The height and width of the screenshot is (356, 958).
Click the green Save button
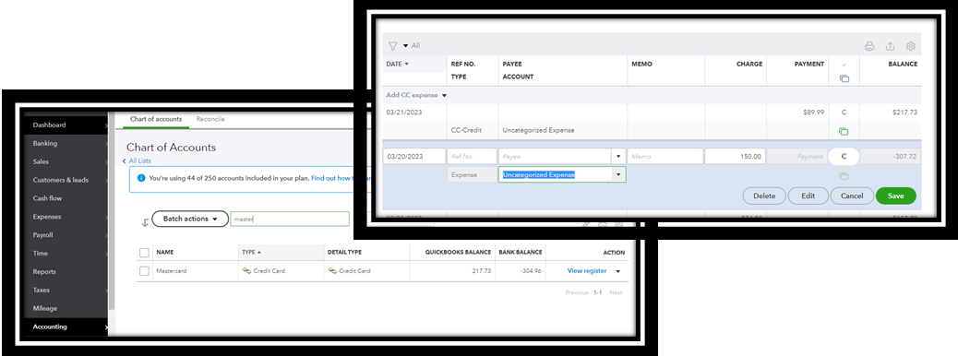[895, 196]
